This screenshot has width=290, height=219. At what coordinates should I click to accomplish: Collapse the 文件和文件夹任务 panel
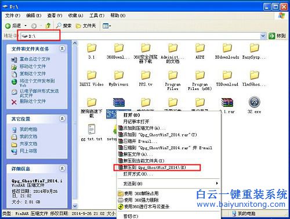point(62,48)
